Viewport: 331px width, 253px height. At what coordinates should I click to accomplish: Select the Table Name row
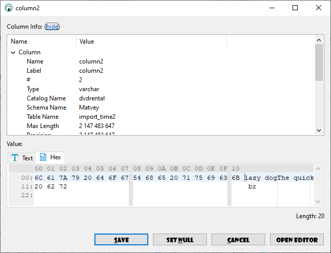click(161, 117)
